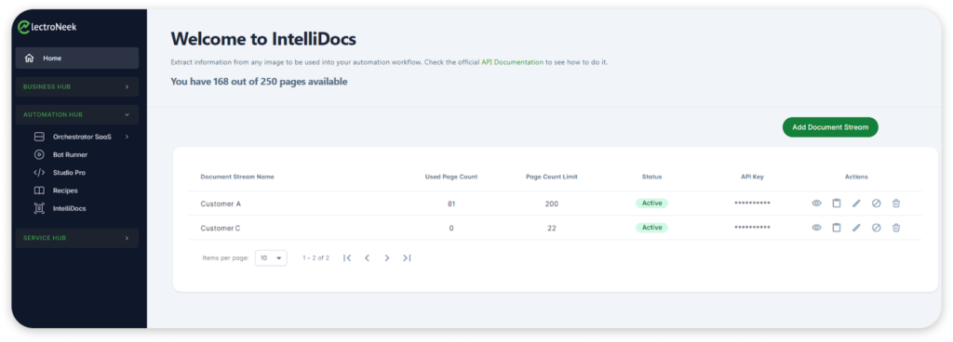Click the API Key column header
Image resolution: width=953 pixels, height=342 pixels.
coord(752,178)
